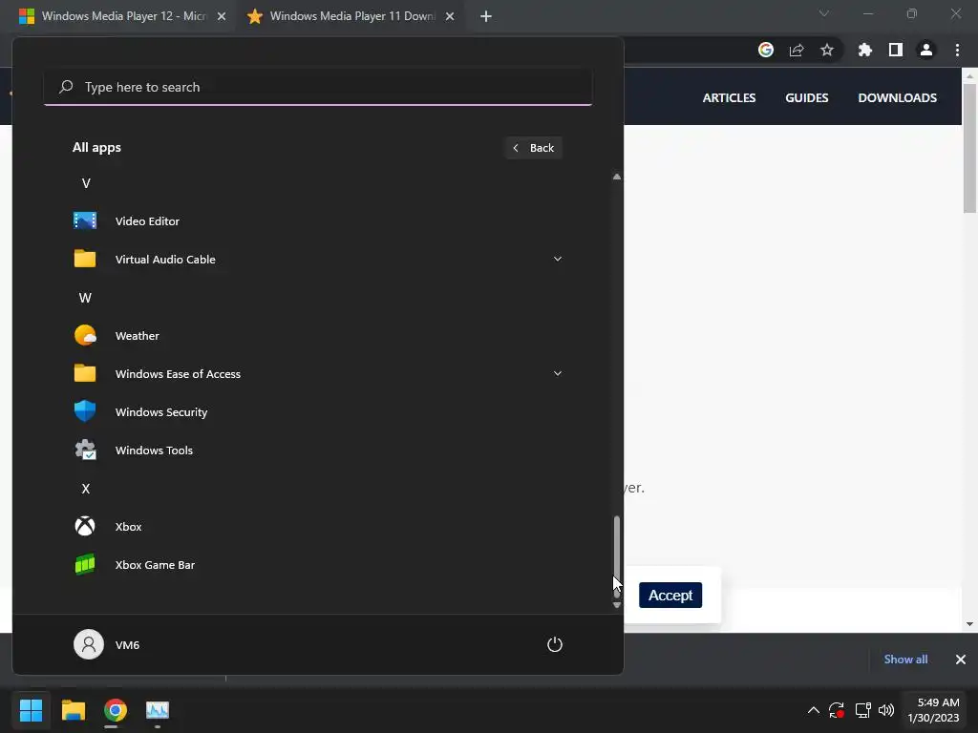This screenshot has width=978, height=733.
Task: Switch to Windows Media Player 12 tab
Action: 123,16
